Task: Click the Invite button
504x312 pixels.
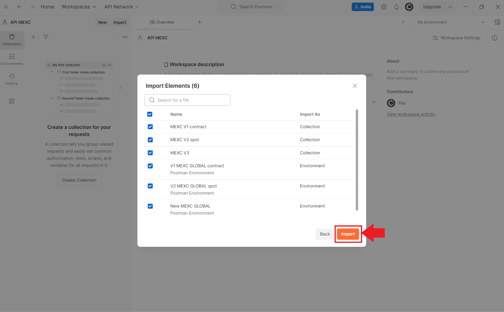Action: tap(363, 7)
